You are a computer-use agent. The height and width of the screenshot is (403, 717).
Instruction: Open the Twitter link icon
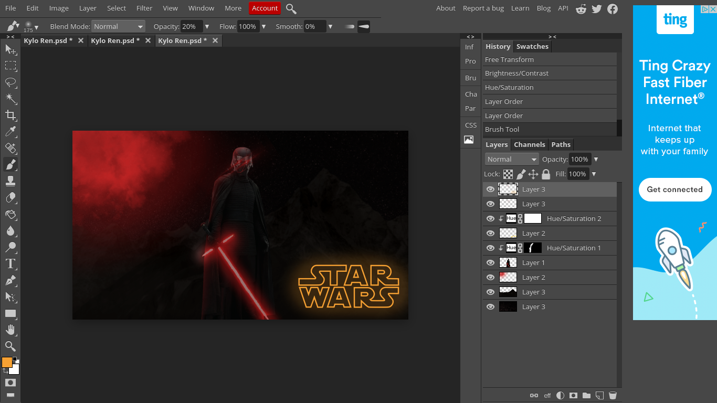[x=596, y=8]
